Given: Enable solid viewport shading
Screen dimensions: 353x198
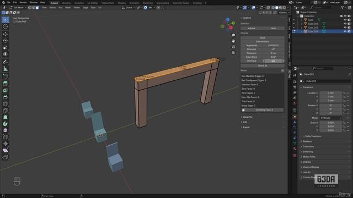Looking at the screenshot, I should coord(277,8).
